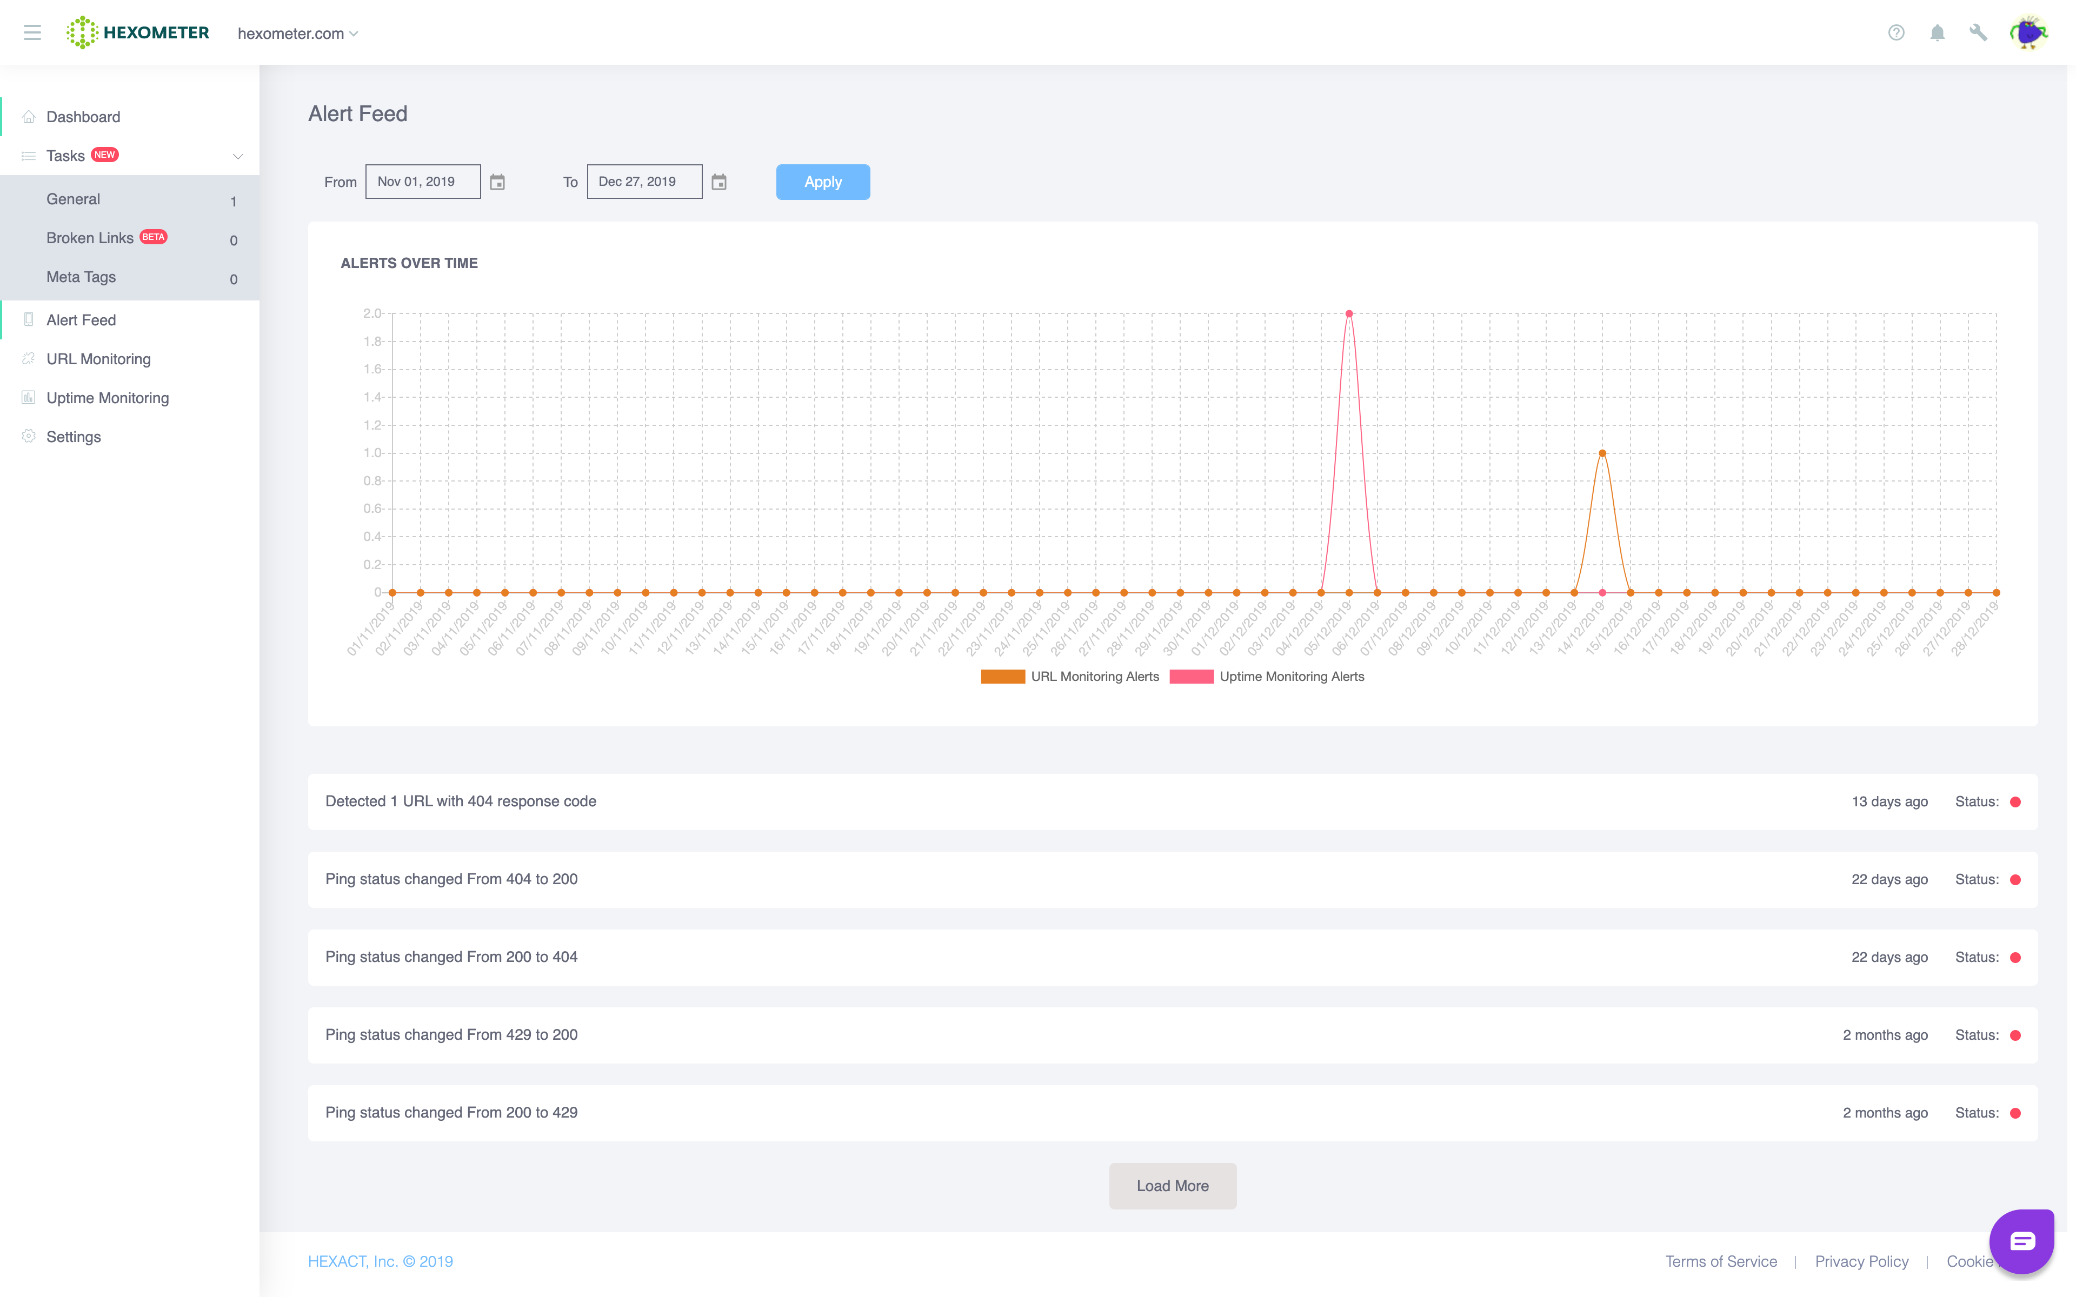This screenshot has height=1297, width=2076.
Task: Open the hamburger menu icon
Action: click(x=32, y=32)
